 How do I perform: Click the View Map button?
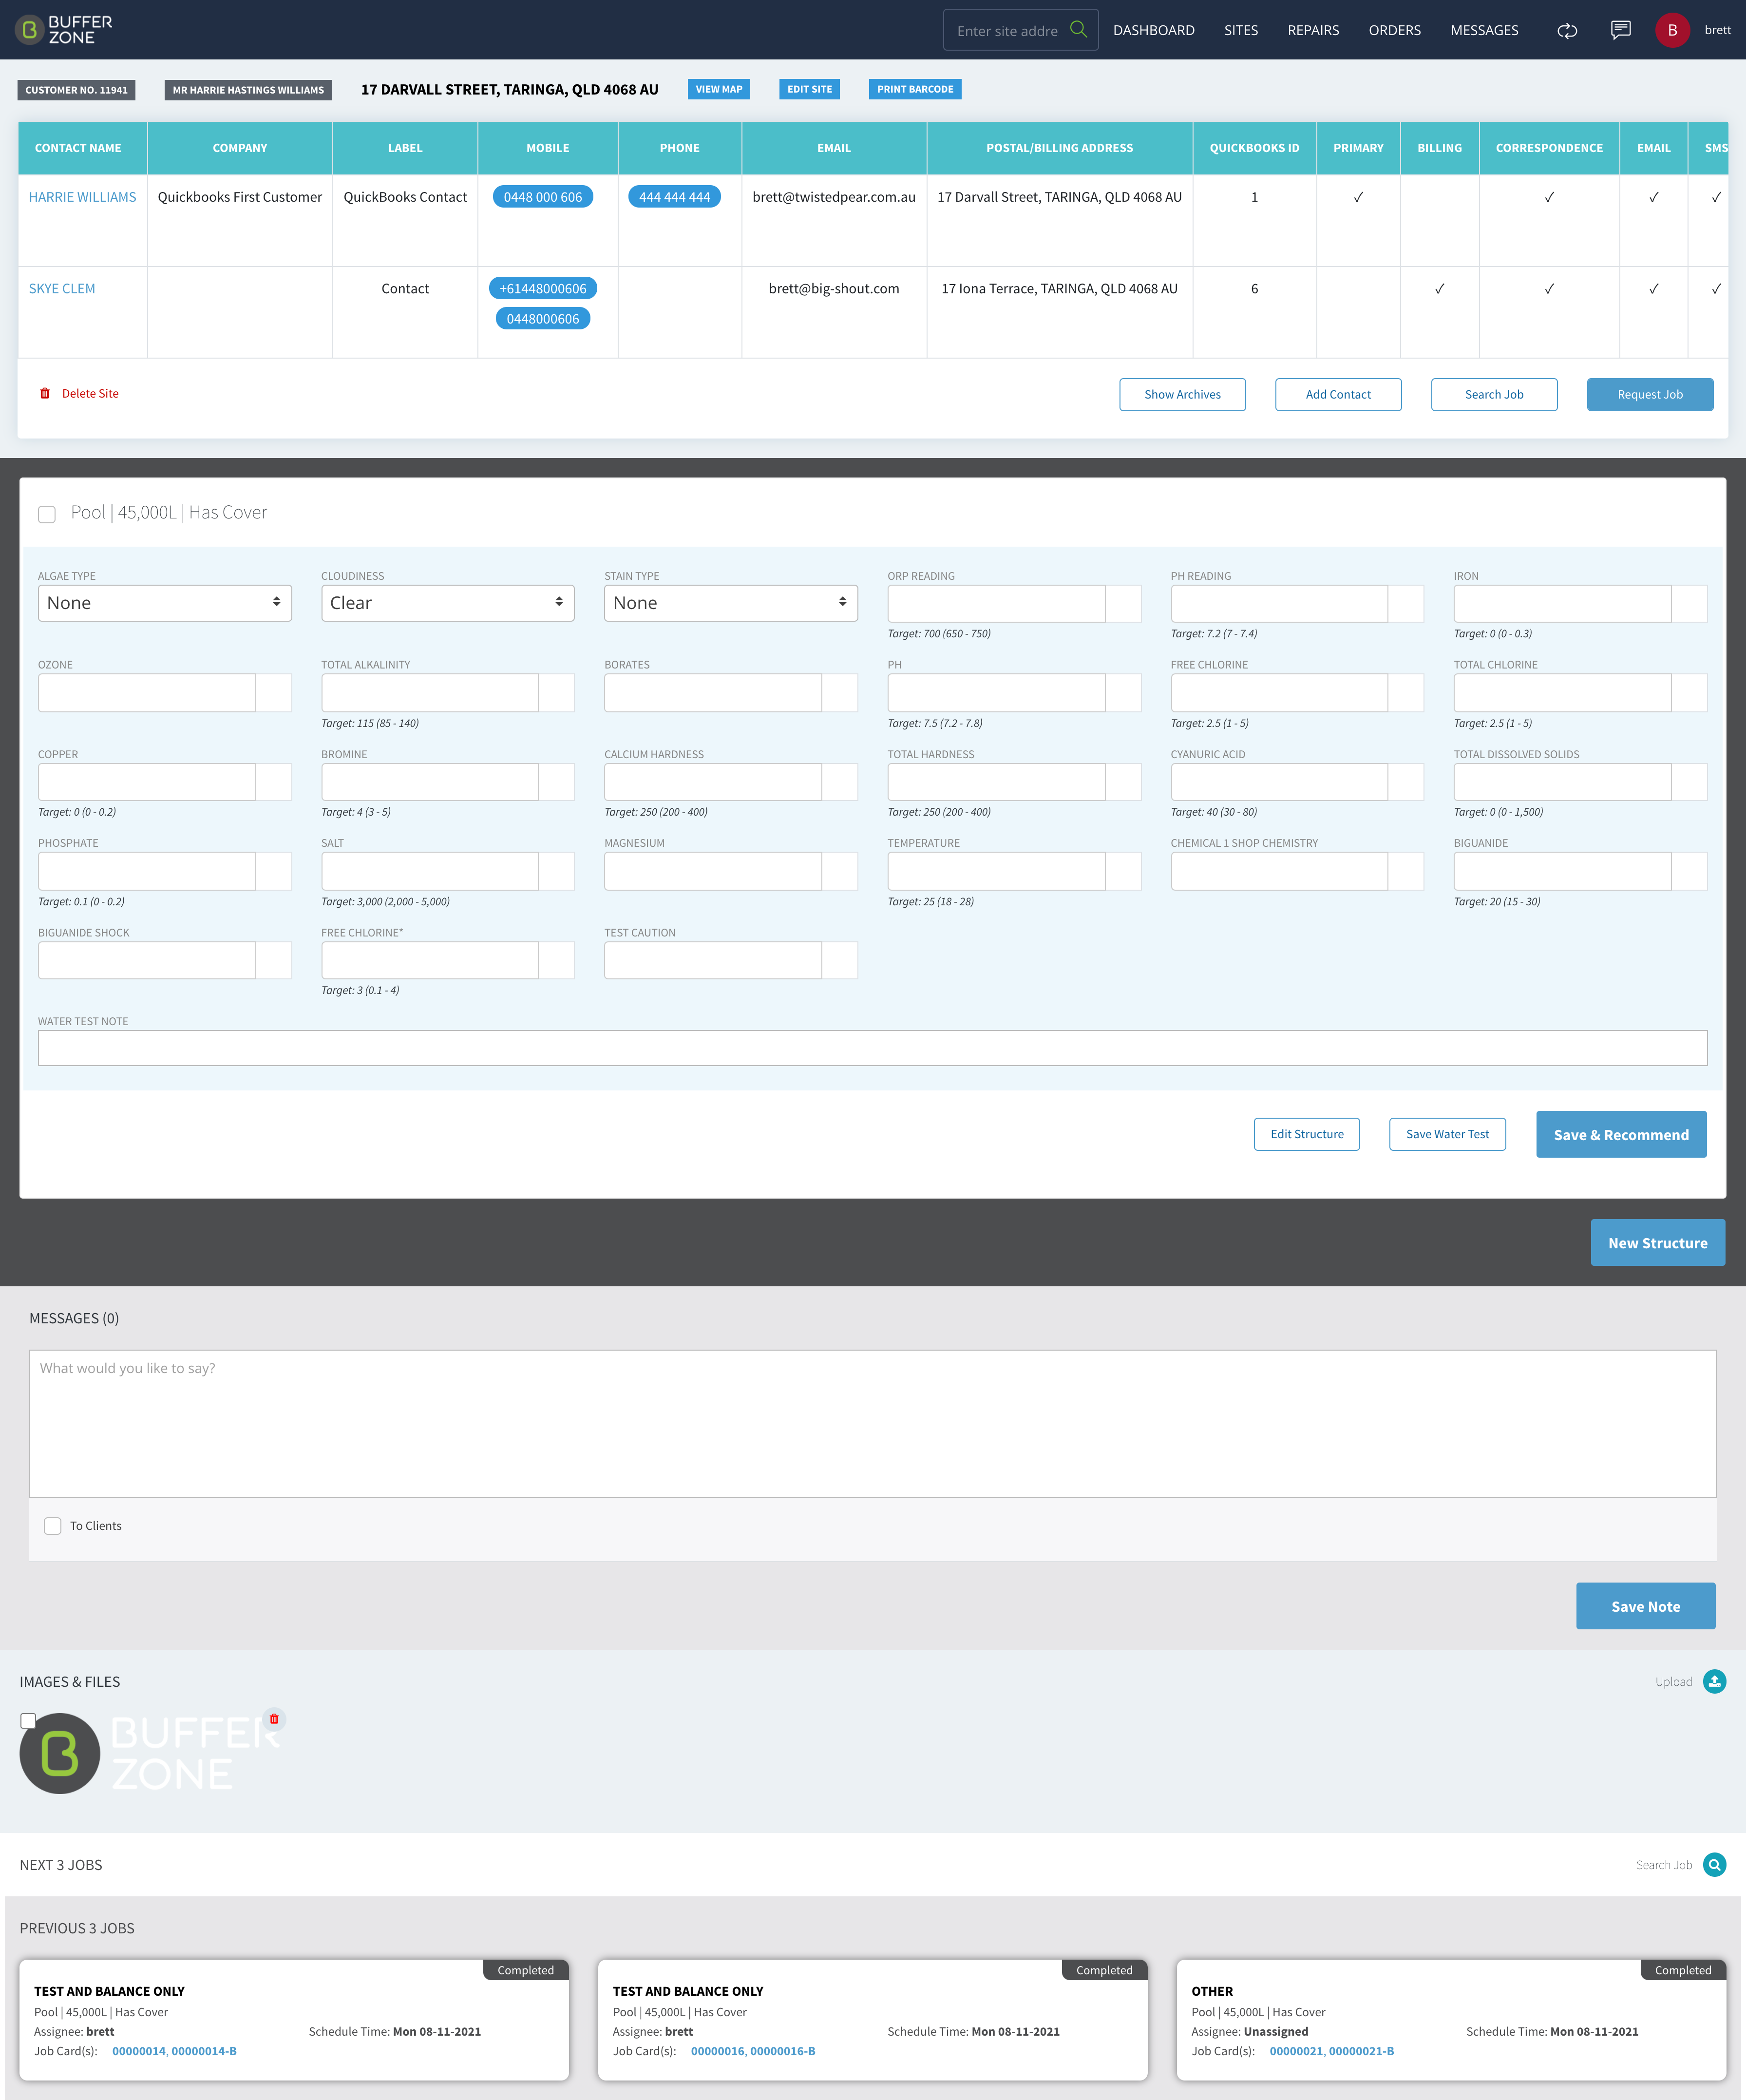719,89
